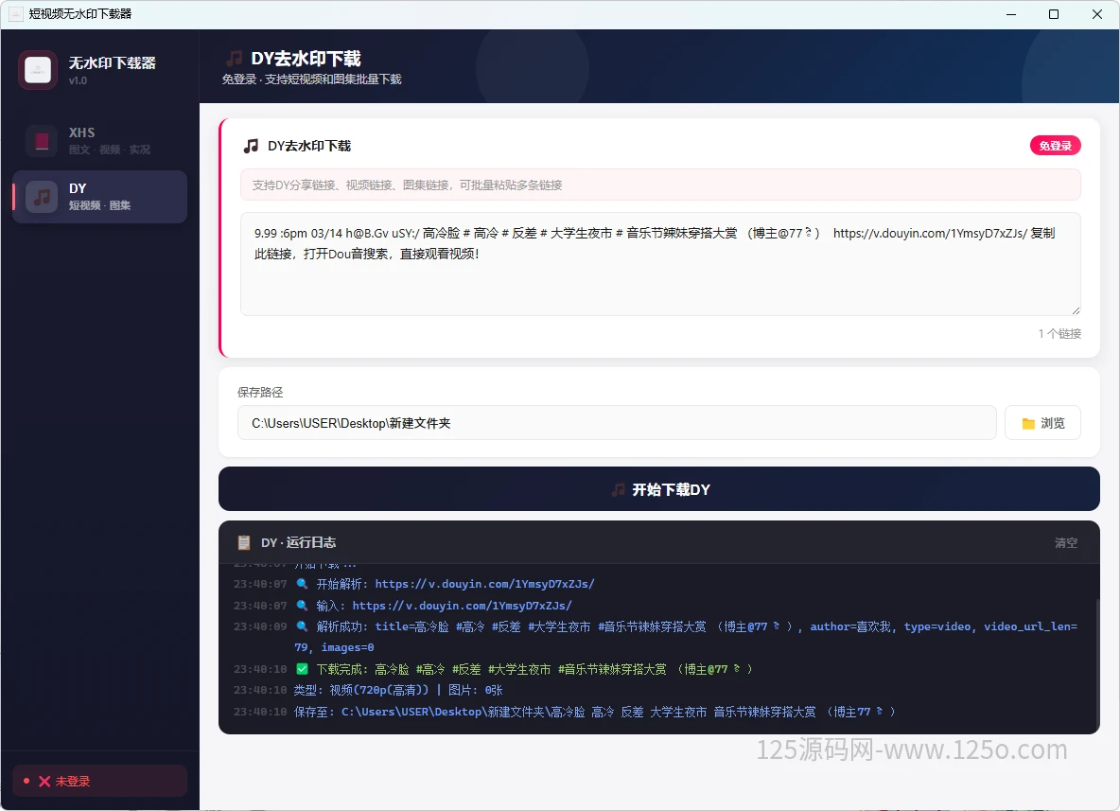This screenshot has width=1120, height=811.
Task: Click the 免登录 badge
Action: (1055, 146)
